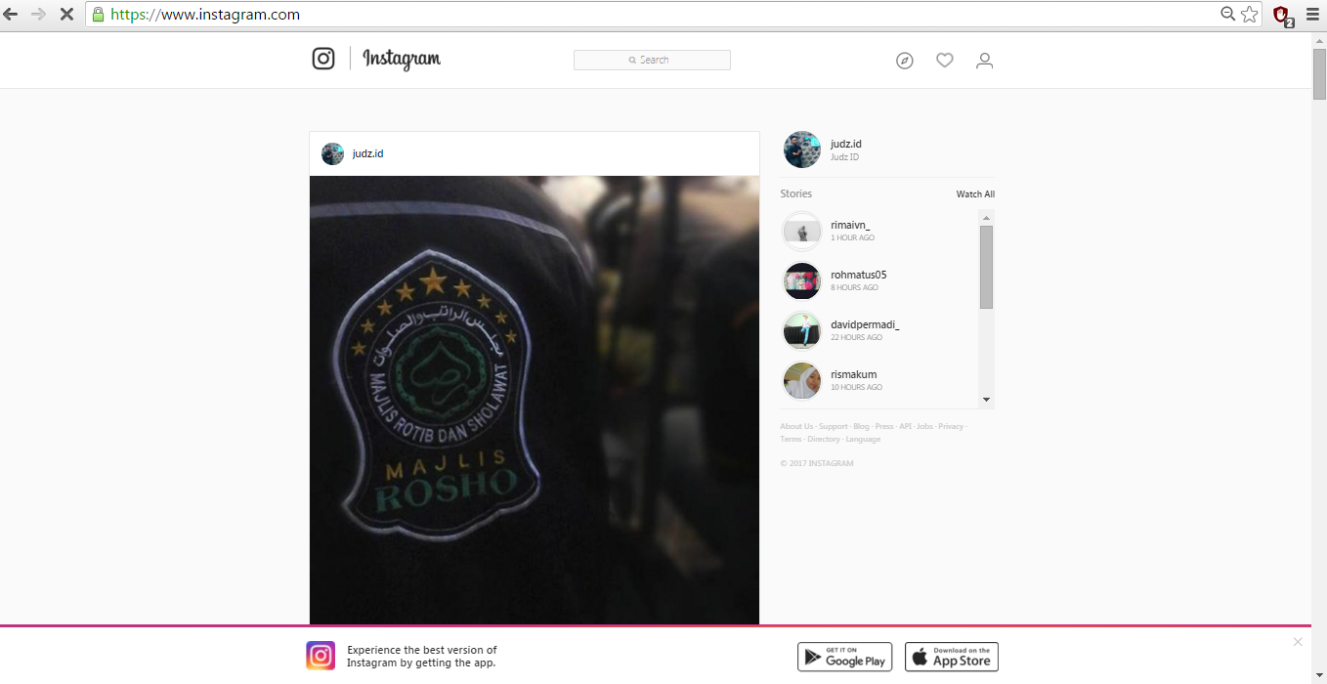Screen dimensions: 1327x684
Task: Click the post author's avatar judz.id
Action: [333, 154]
